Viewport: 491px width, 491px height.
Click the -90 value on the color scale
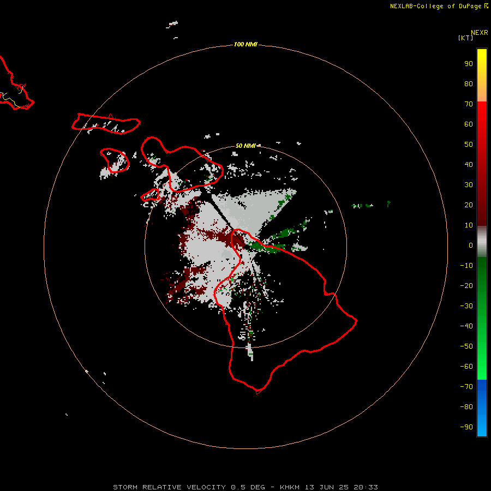(466, 427)
